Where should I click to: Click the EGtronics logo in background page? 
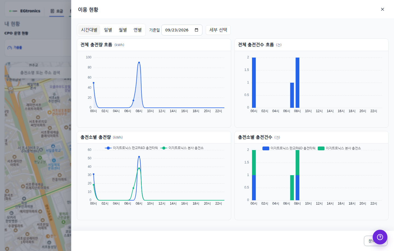pyautogui.click(x=25, y=11)
